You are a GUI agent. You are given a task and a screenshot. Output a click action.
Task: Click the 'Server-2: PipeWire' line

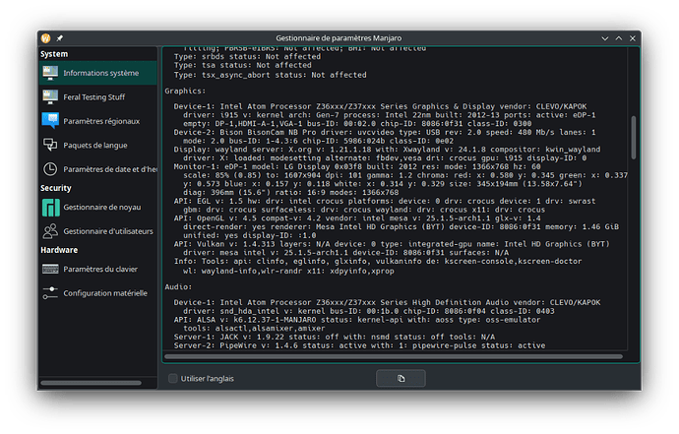tap(359, 345)
